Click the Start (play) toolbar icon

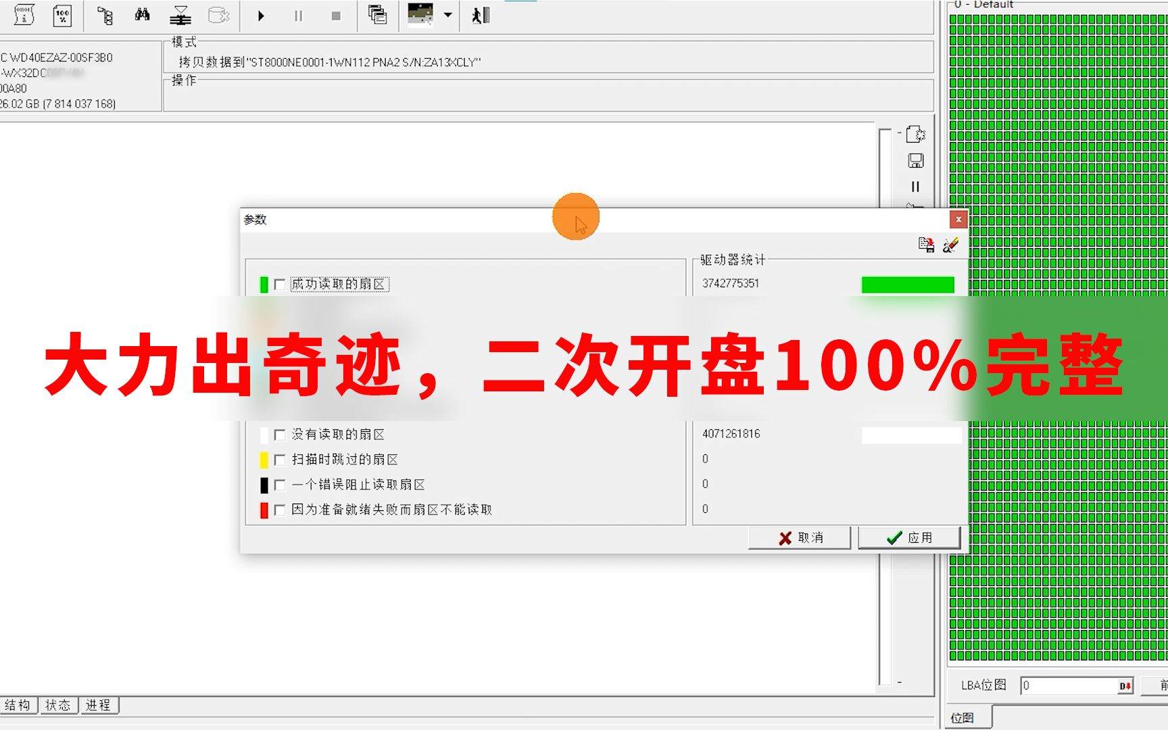coord(260,15)
